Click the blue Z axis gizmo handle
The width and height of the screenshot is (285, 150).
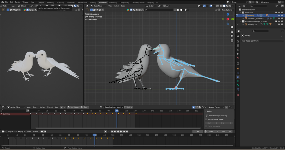pyautogui.click(x=228, y=14)
